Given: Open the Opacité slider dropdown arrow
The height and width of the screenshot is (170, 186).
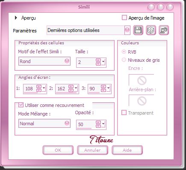Looking at the screenshot, I should click(x=103, y=124).
